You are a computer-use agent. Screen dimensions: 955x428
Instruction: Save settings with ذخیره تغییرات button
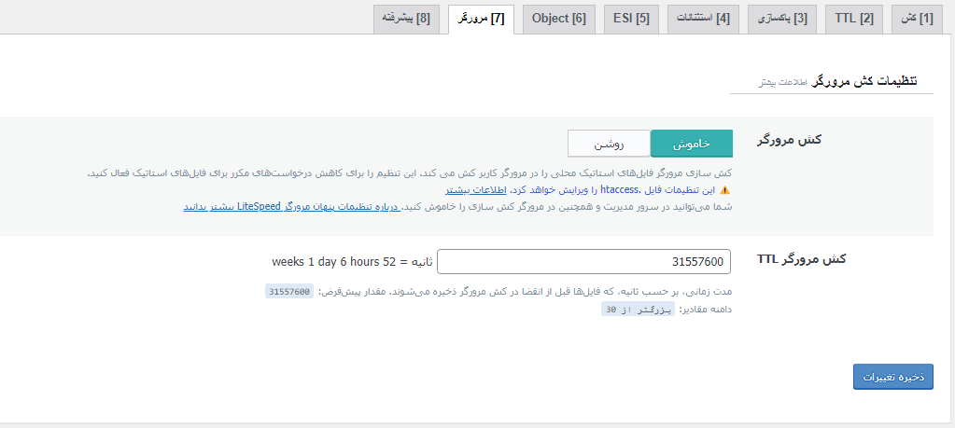pyautogui.click(x=892, y=377)
